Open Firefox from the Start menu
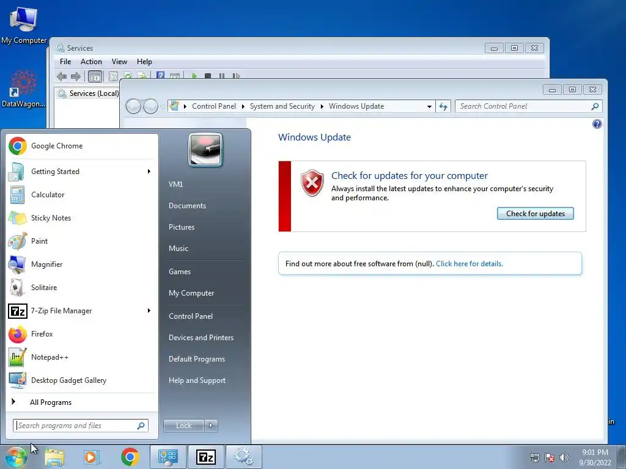The width and height of the screenshot is (626, 469). [81, 334]
